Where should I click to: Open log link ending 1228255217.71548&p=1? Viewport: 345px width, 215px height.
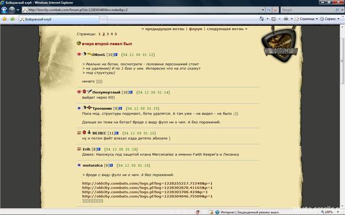point(147,183)
